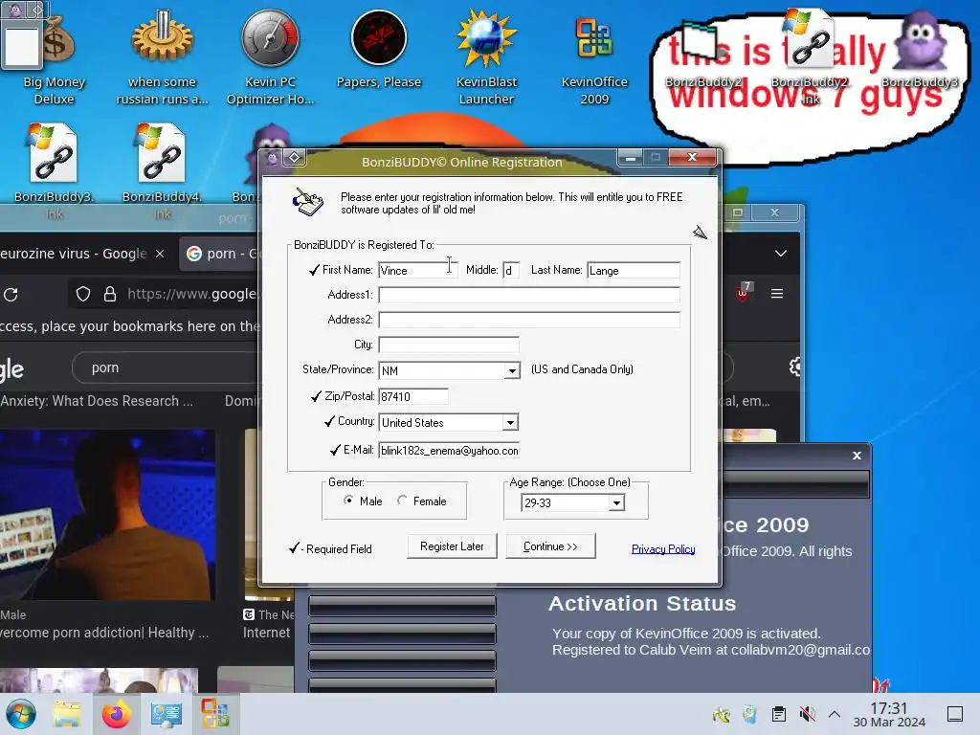Select the Male gender radio button
This screenshot has width=980, height=735.
click(348, 500)
